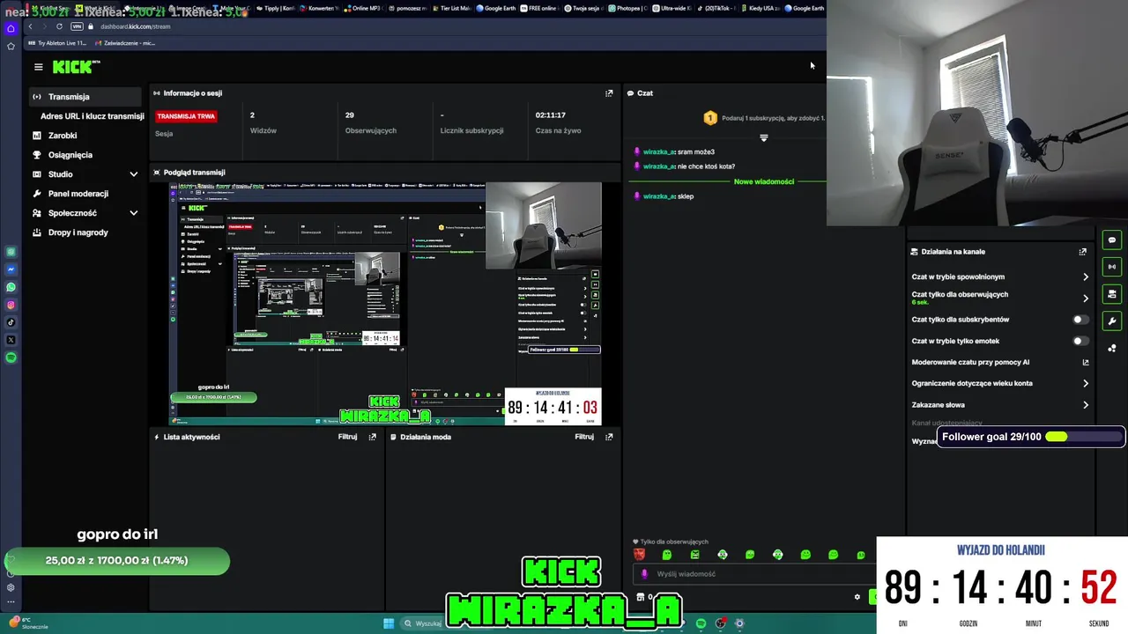Image resolution: width=1128 pixels, height=634 pixels.
Task: Pop out the Informacje o sesji panel
Action: [609, 93]
